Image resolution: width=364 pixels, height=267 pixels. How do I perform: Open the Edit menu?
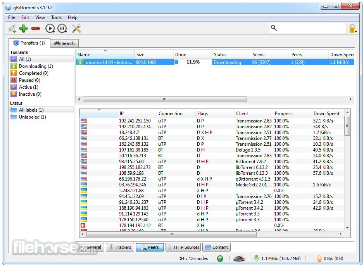pos(25,17)
